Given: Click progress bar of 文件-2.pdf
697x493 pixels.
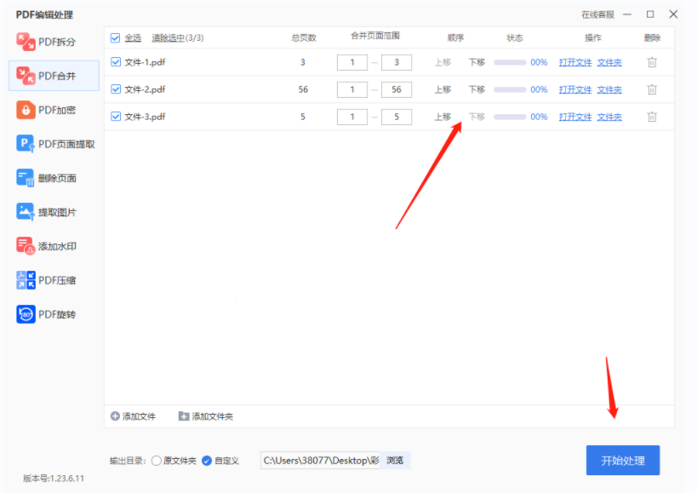Looking at the screenshot, I should pos(510,89).
